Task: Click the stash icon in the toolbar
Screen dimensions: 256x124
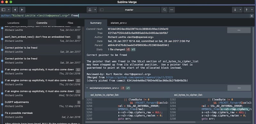Action: [90, 10]
